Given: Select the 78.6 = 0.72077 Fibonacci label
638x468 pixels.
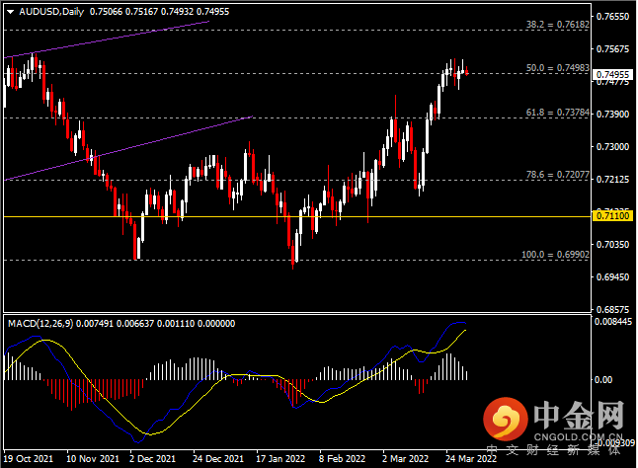Looking at the screenshot, I should [x=557, y=175].
